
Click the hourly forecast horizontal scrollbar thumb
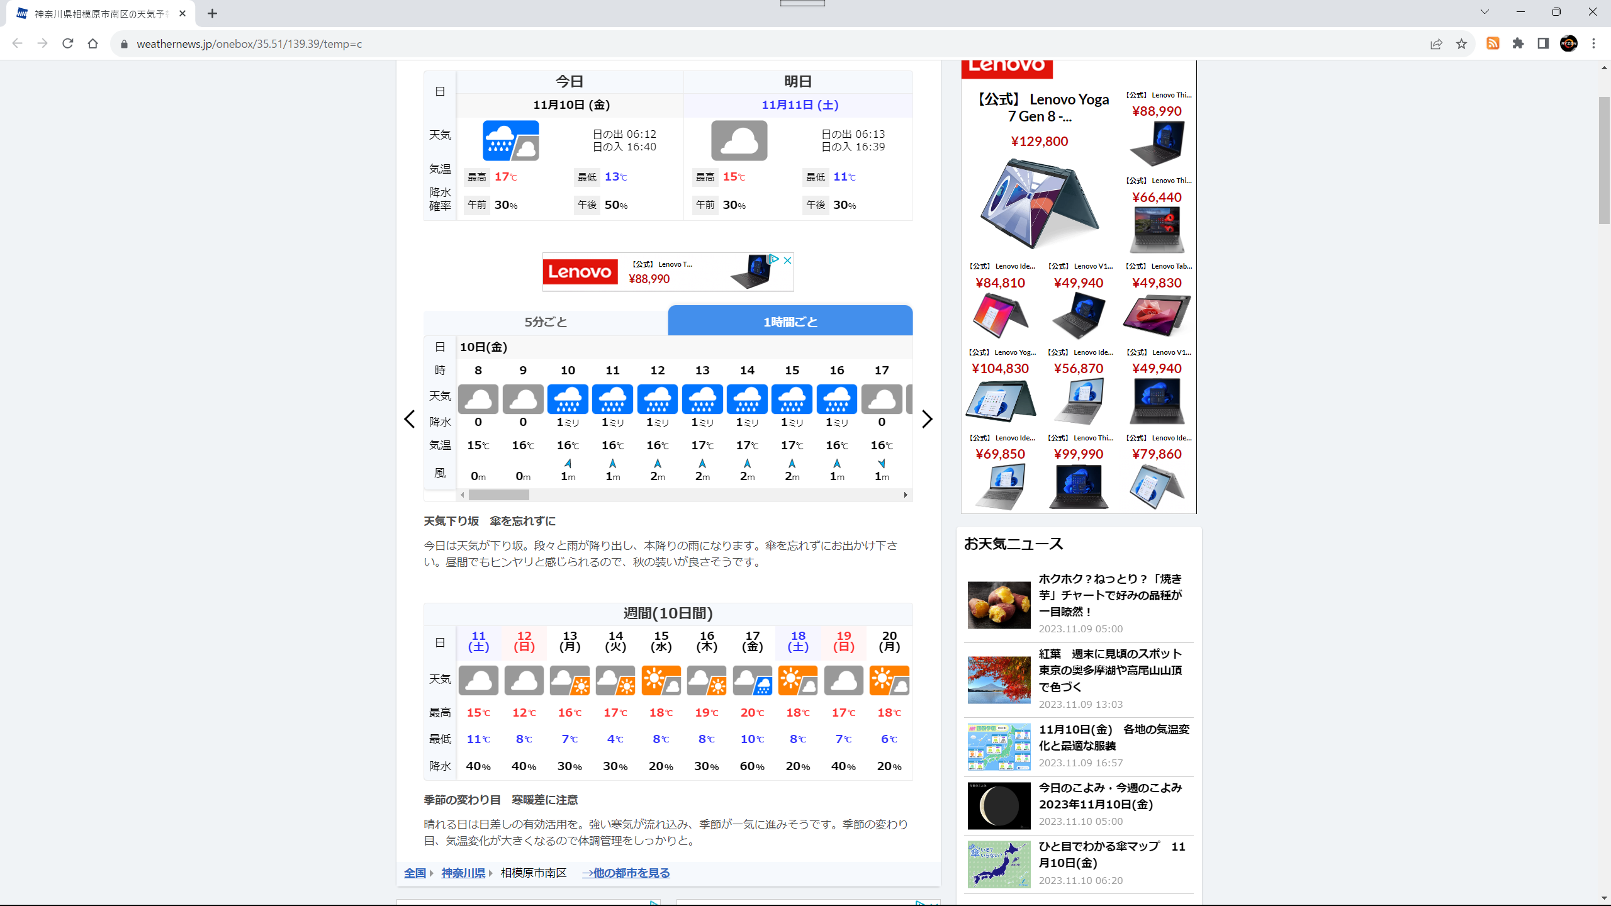coord(498,495)
